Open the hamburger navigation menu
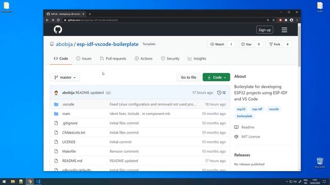The image size is (330, 185). [x=284, y=30]
